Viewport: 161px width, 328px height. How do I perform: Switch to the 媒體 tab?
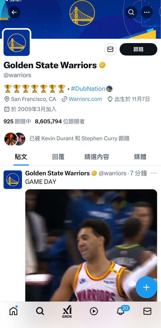[x=140, y=157]
